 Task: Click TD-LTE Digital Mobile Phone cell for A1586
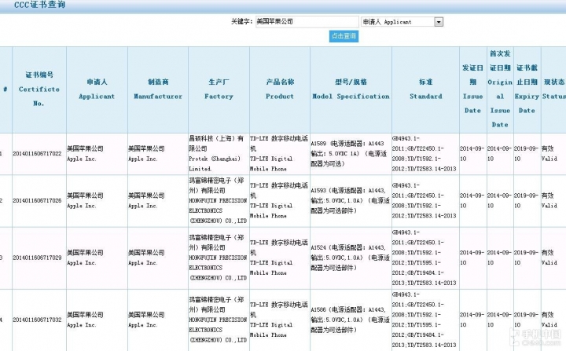click(x=280, y=320)
